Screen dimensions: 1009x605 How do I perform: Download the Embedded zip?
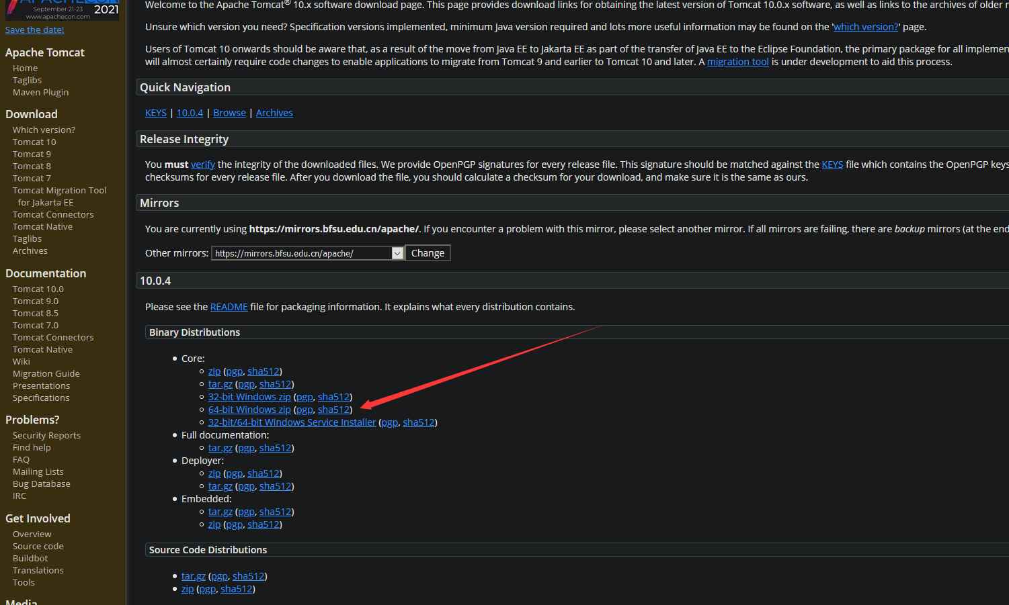(x=214, y=524)
